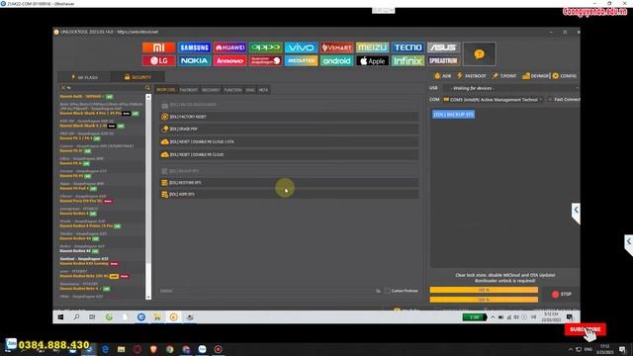
Task: Open the Fastboot sub-tab
Action: coord(189,90)
